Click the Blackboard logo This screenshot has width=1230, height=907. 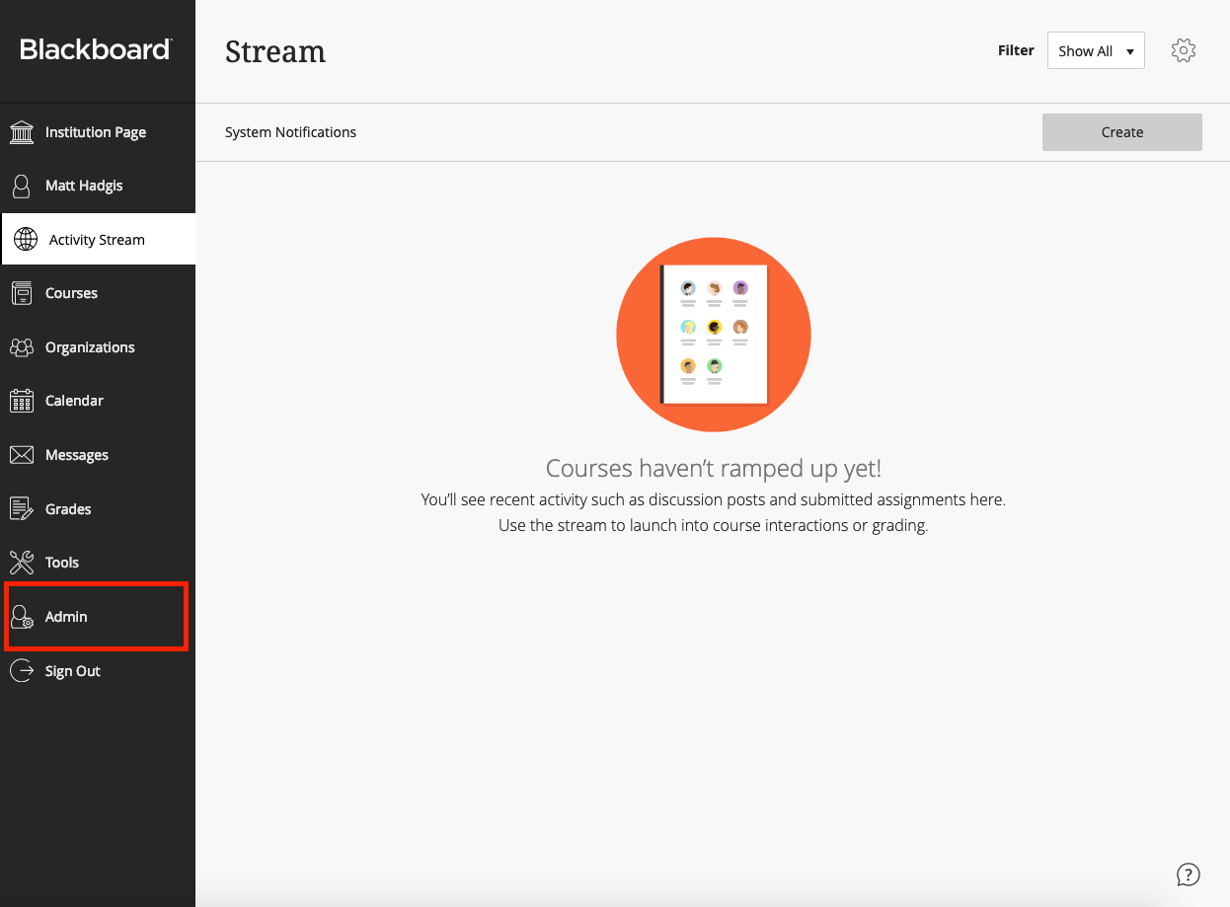96,49
